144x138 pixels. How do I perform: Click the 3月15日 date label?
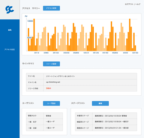(x=56, y=53)
